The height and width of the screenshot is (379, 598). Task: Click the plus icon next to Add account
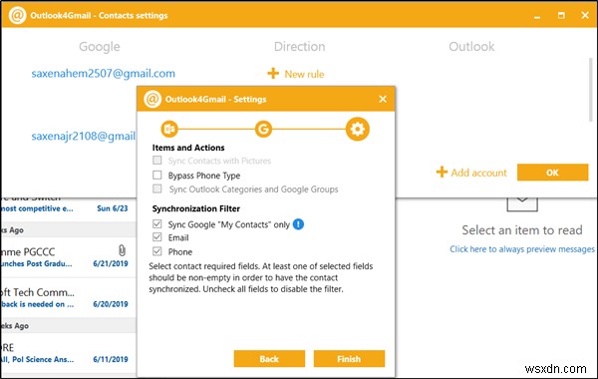click(x=442, y=172)
